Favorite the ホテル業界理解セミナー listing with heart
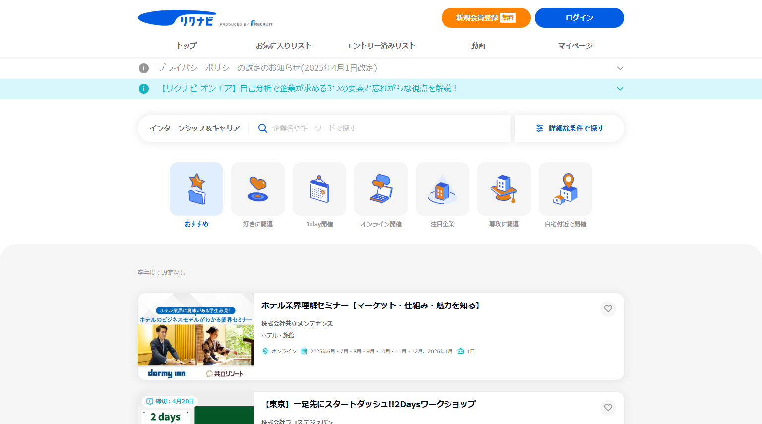The width and height of the screenshot is (762, 424). click(608, 309)
